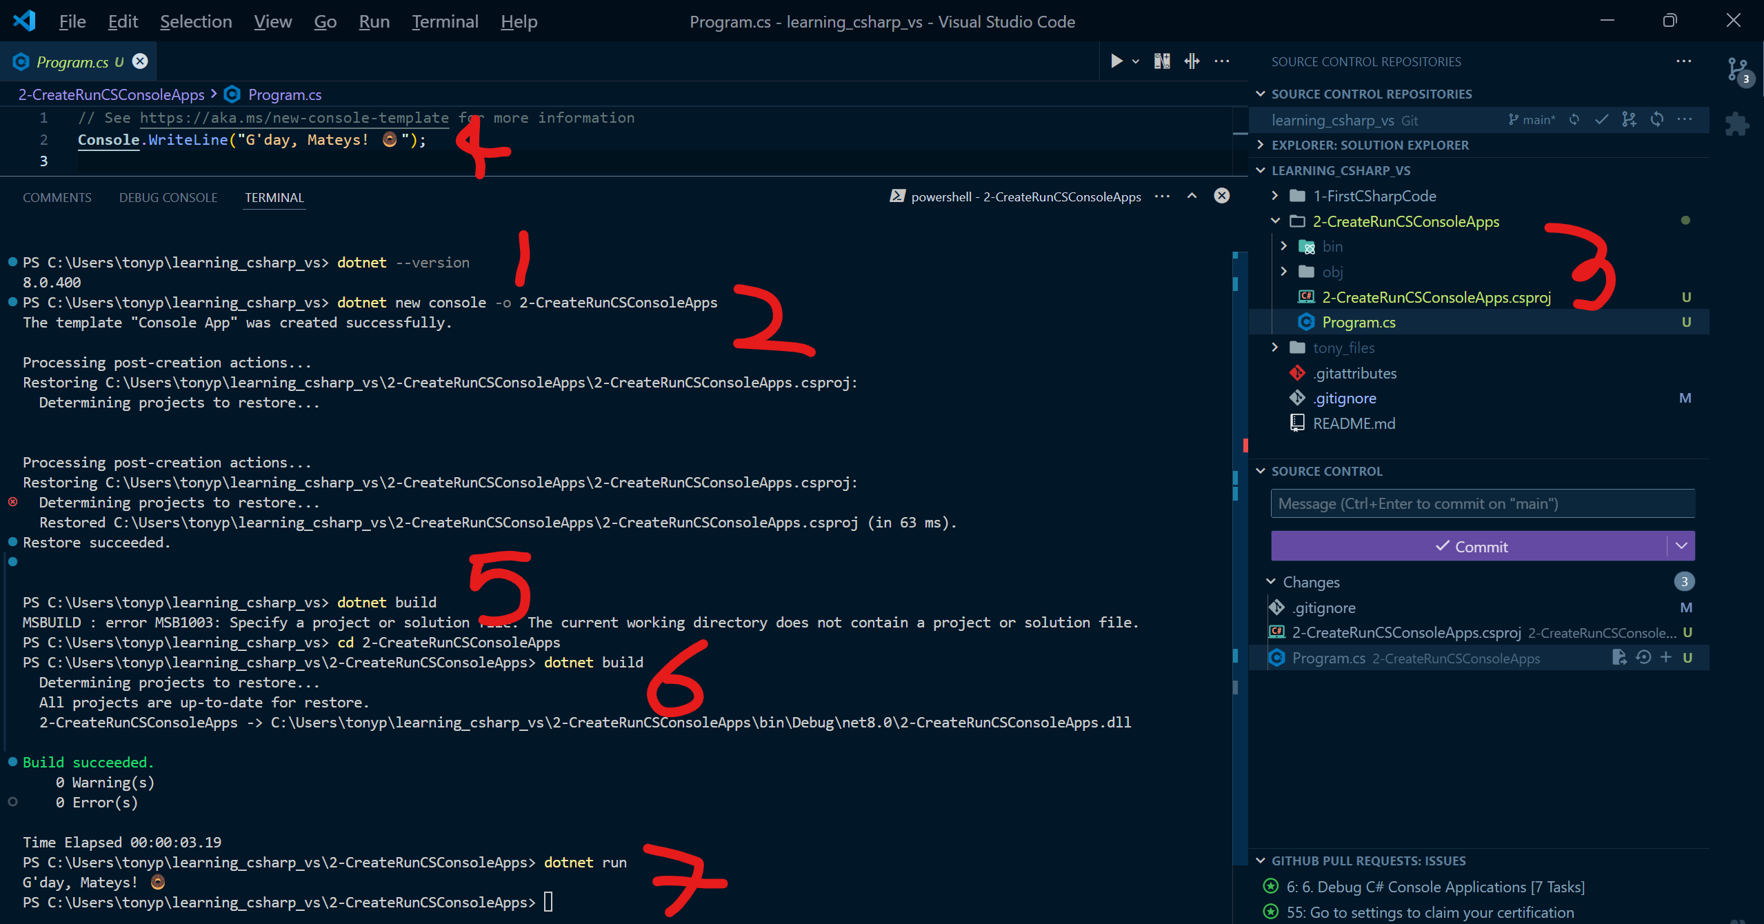This screenshot has height=924, width=1764.
Task: Close the terminal panel
Action: [x=1222, y=196]
